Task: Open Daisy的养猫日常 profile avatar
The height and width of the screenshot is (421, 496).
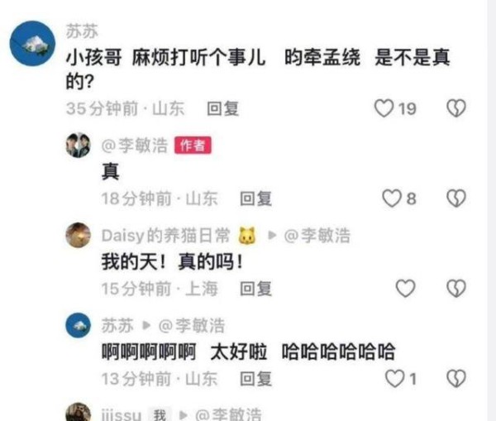Action: 79,235
